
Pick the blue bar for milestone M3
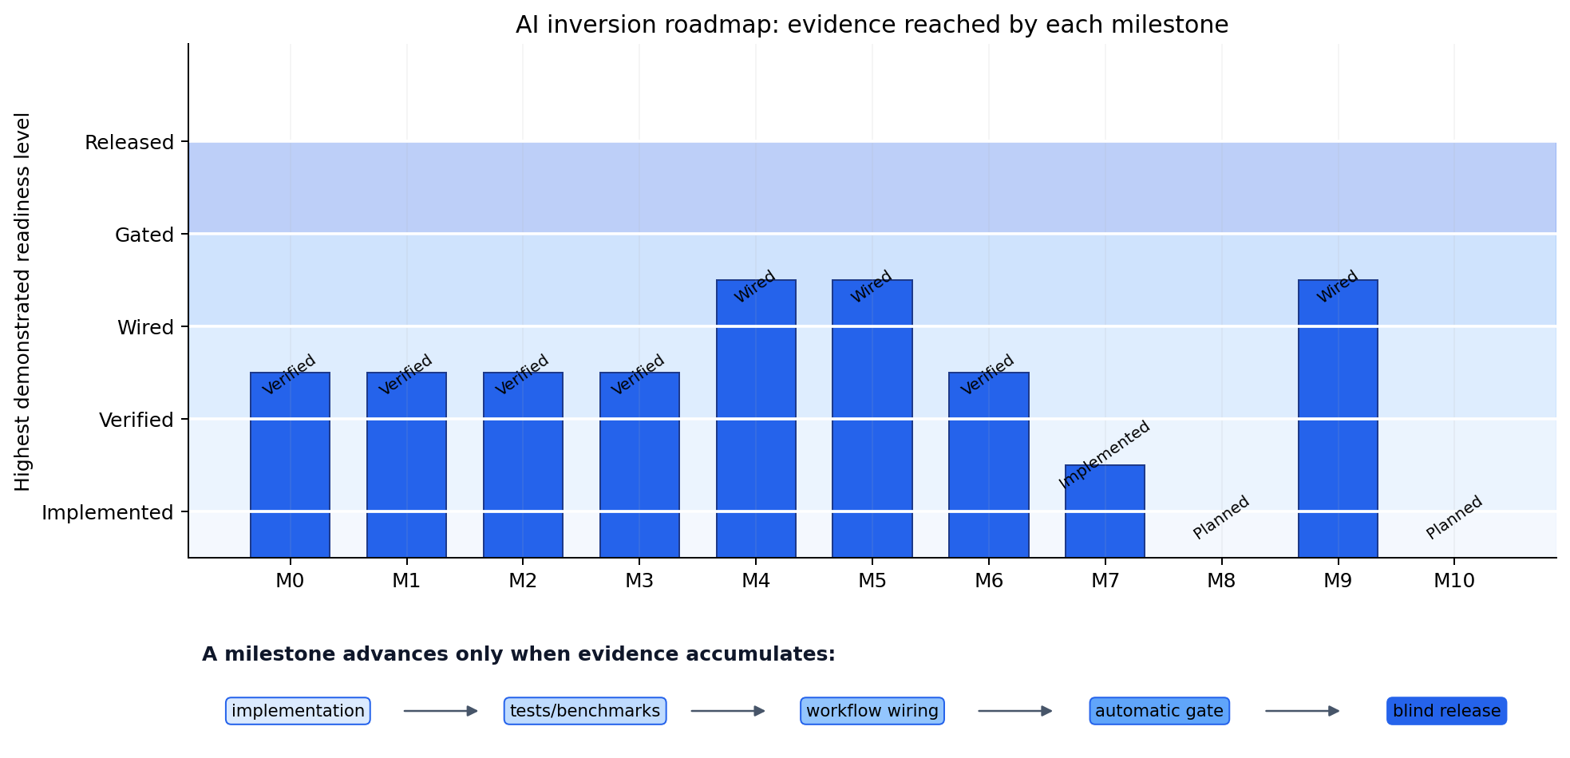click(x=639, y=465)
